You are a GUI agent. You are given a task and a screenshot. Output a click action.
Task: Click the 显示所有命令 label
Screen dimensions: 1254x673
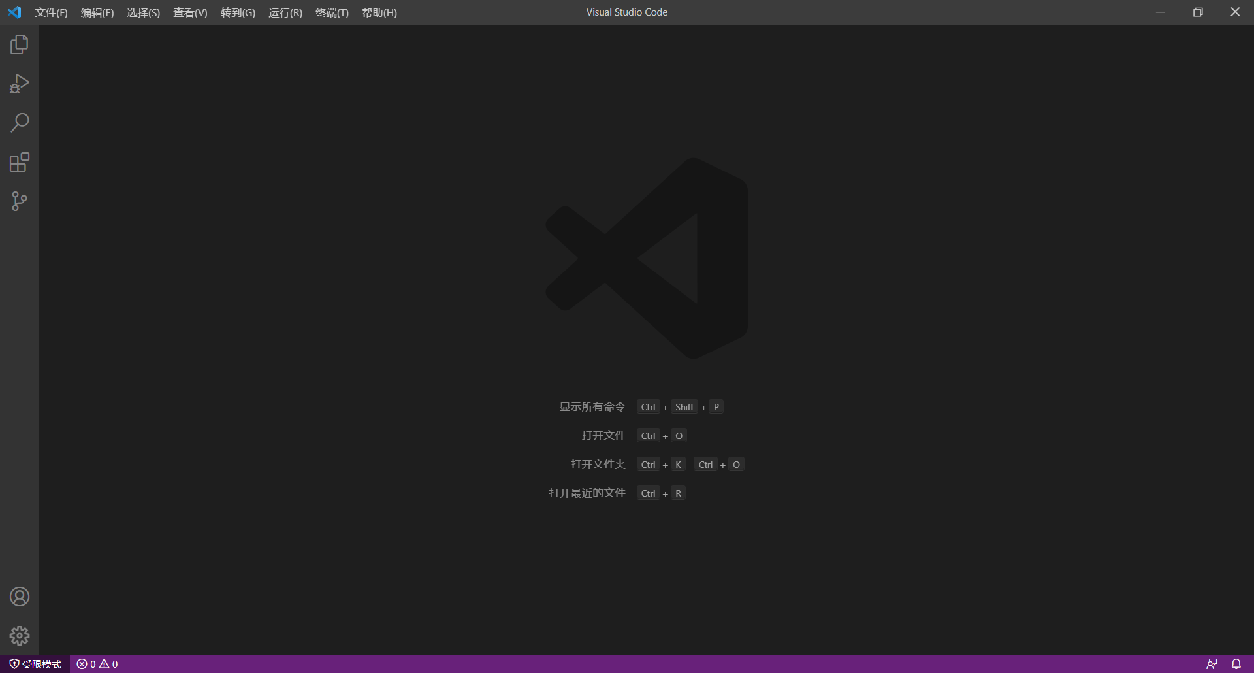click(x=592, y=407)
